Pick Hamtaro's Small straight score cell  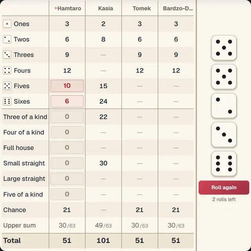point(67,163)
